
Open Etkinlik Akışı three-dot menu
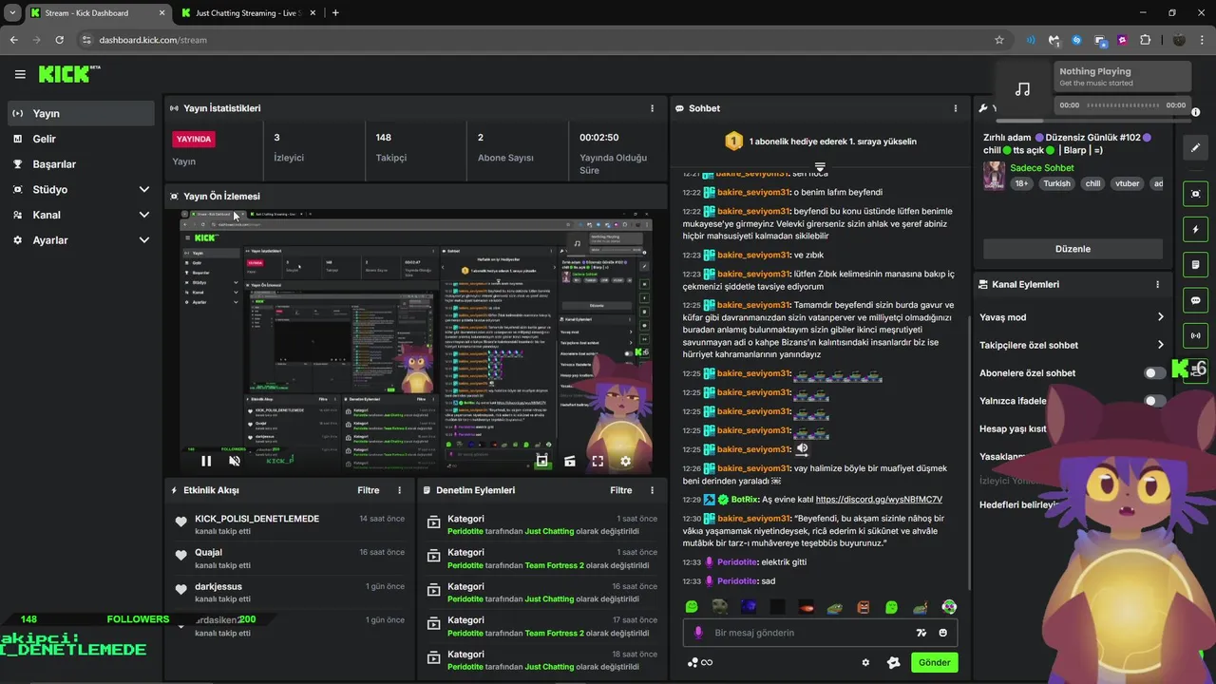click(x=399, y=490)
